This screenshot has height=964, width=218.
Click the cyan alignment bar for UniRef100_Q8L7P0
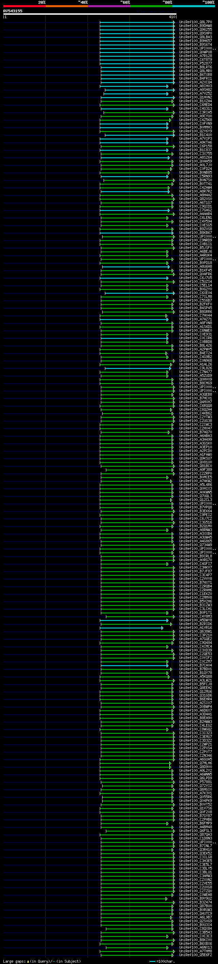[x=137, y=22]
